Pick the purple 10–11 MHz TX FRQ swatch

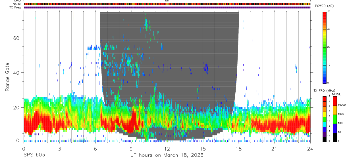point(324,135)
